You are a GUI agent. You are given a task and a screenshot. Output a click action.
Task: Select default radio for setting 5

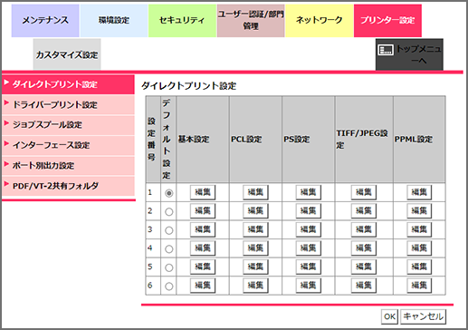pos(169,267)
